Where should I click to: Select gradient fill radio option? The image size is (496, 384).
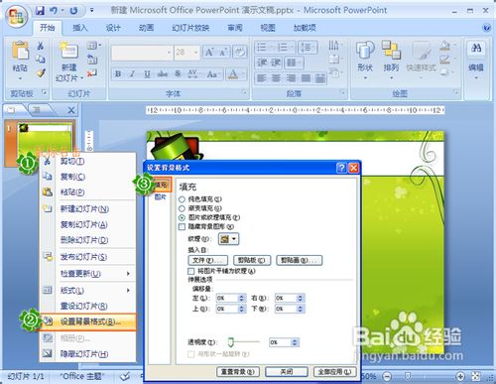coord(182,208)
